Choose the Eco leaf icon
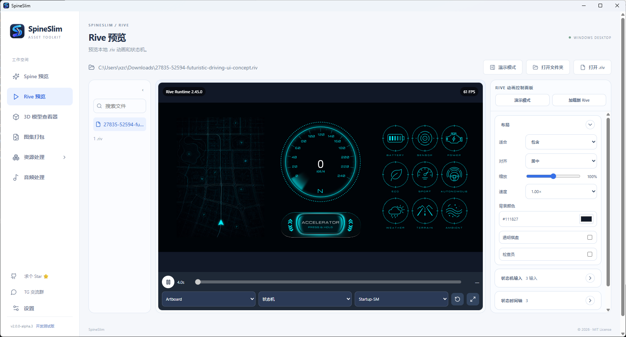The height and width of the screenshot is (337, 626). click(x=395, y=175)
